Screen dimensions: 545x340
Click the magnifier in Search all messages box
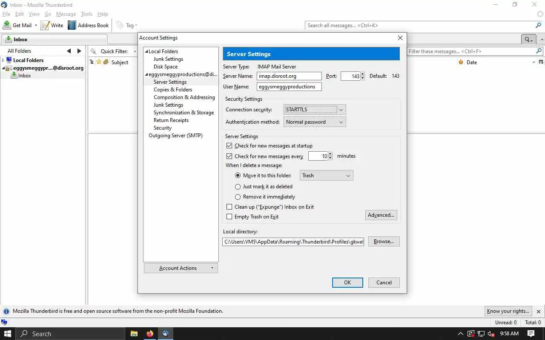click(x=539, y=25)
